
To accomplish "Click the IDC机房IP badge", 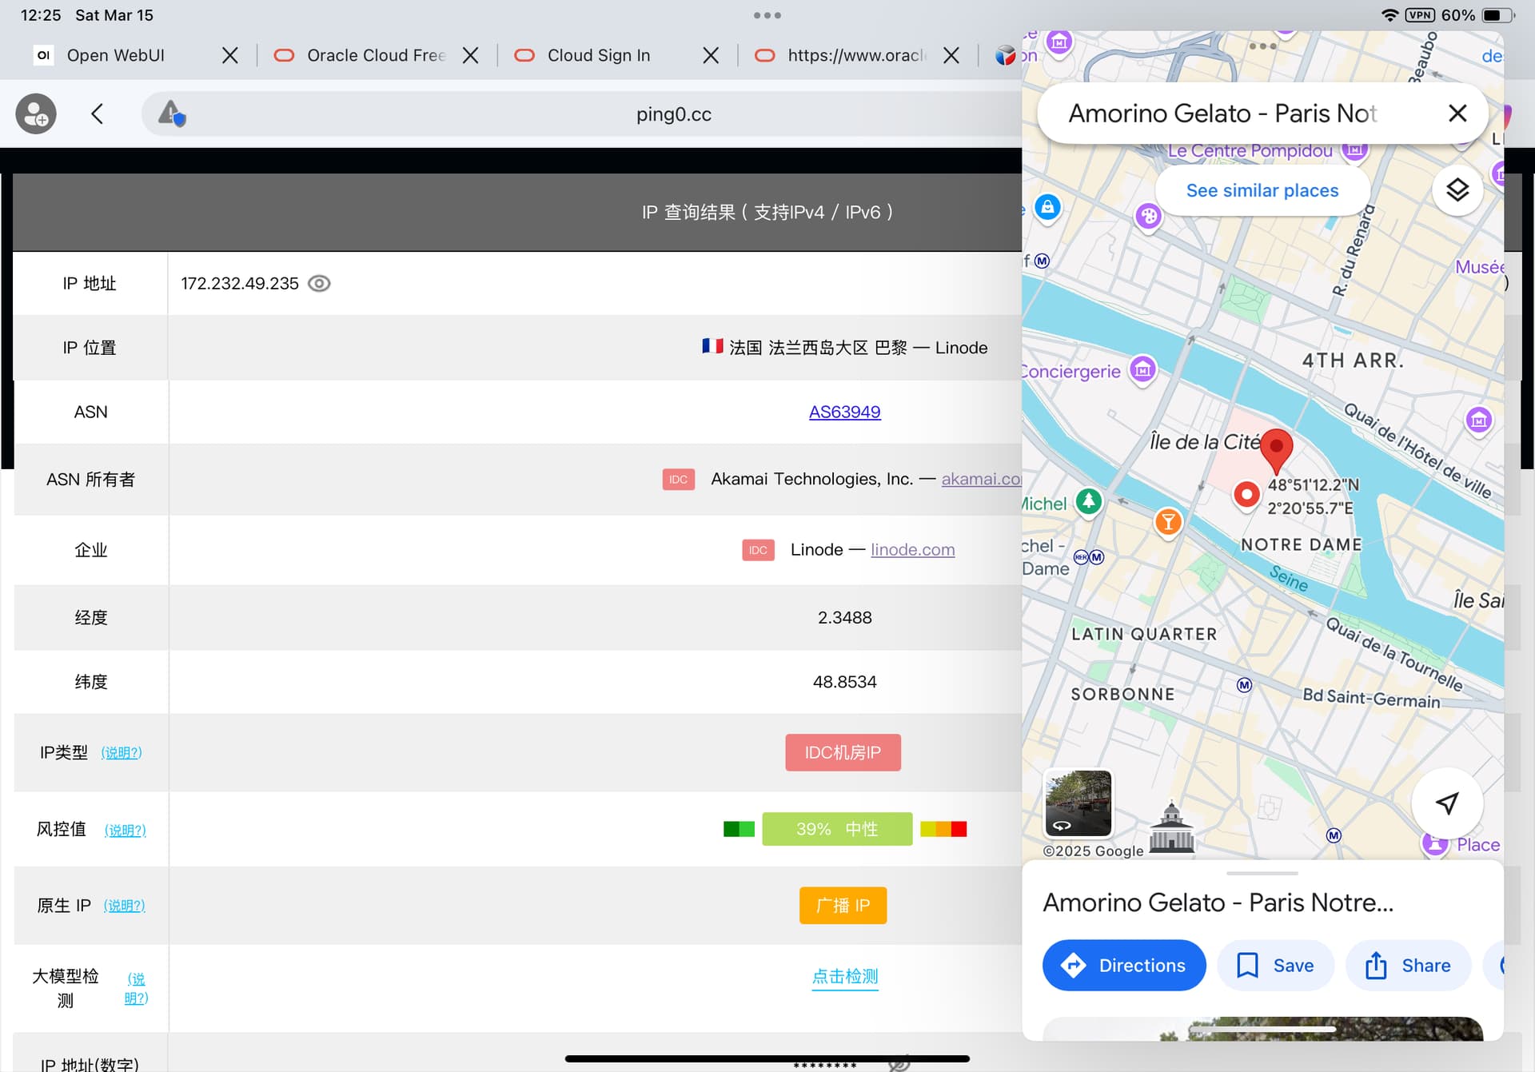I will click(843, 752).
